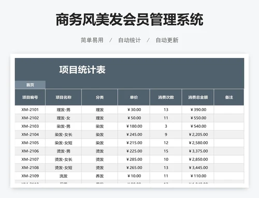Click total amount ¥2,580.00
Screen dimensions: 259x198
click(198, 143)
